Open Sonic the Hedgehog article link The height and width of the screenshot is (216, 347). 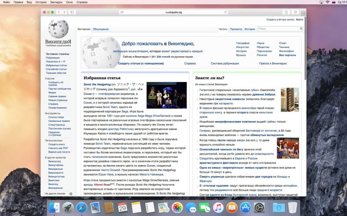(97, 84)
